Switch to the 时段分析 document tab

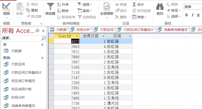[80, 30]
